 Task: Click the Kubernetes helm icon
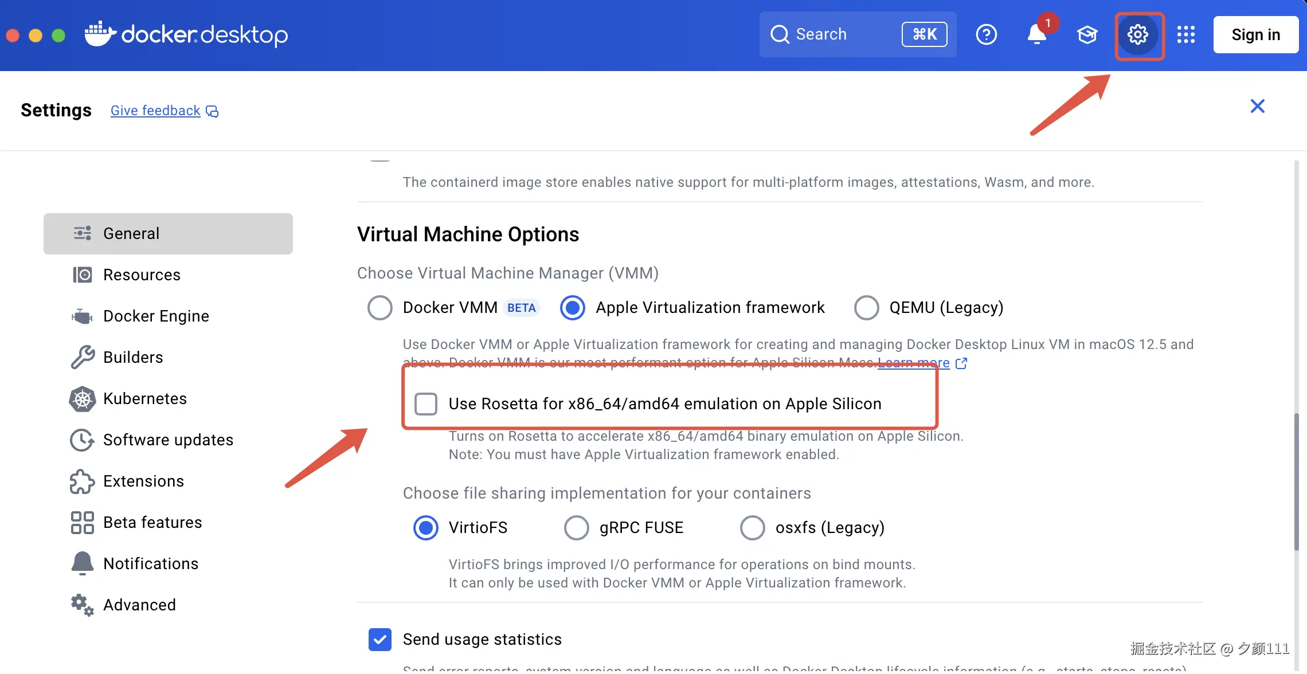click(x=83, y=399)
